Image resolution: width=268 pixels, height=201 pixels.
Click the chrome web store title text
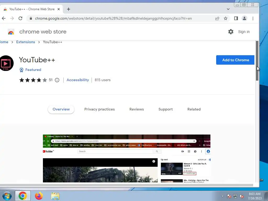pyautogui.click(x=43, y=32)
